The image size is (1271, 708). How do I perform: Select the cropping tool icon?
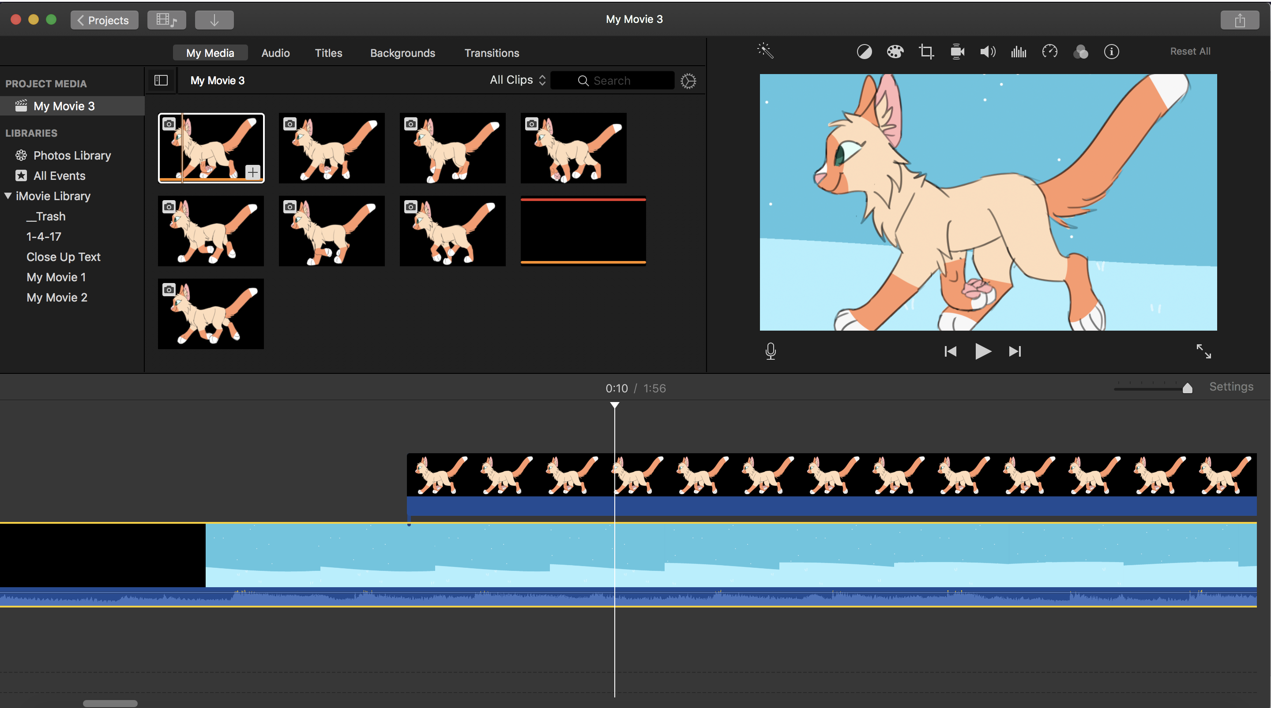[925, 52]
